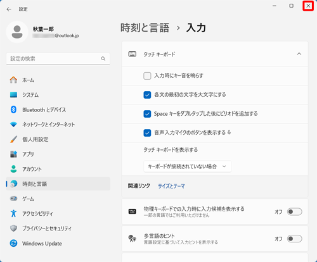
Task: Click the タッチ キーボードを表示する label
Action: point(171,150)
